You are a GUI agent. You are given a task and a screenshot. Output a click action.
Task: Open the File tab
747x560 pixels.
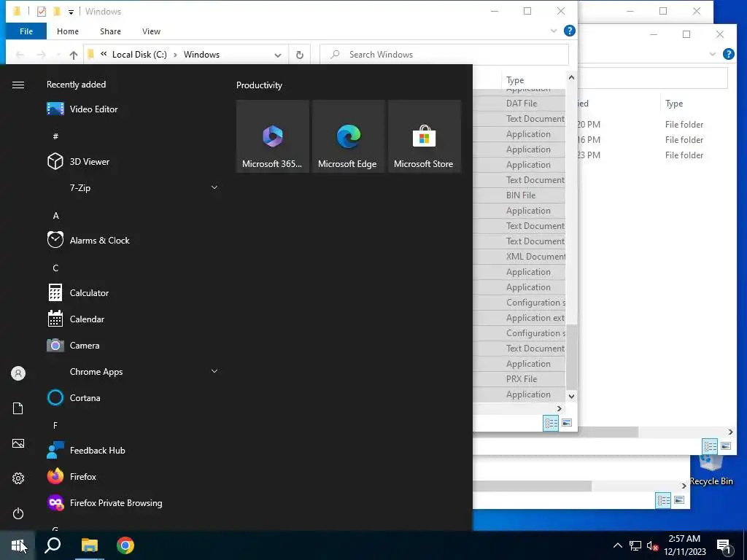click(26, 31)
